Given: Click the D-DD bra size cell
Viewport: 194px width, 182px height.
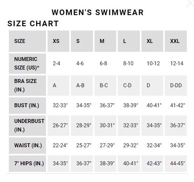Looking at the screenshot, I should [176, 86].
